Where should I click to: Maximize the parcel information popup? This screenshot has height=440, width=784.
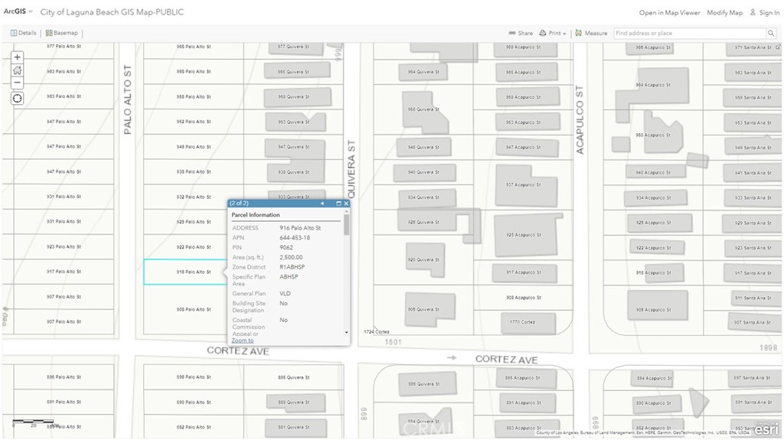click(x=338, y=204)
